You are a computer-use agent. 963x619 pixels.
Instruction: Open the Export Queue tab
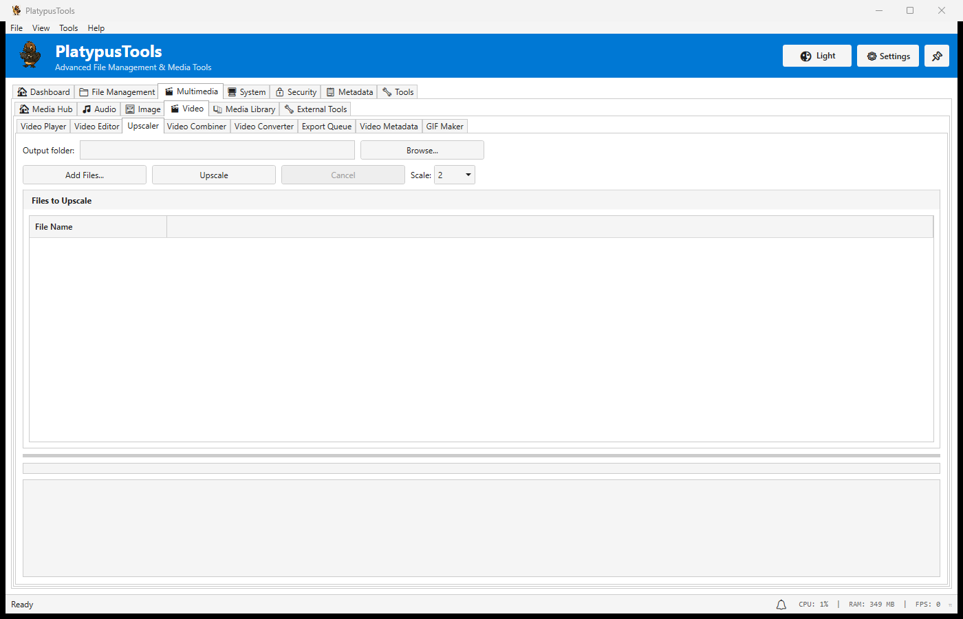[326, 126]
